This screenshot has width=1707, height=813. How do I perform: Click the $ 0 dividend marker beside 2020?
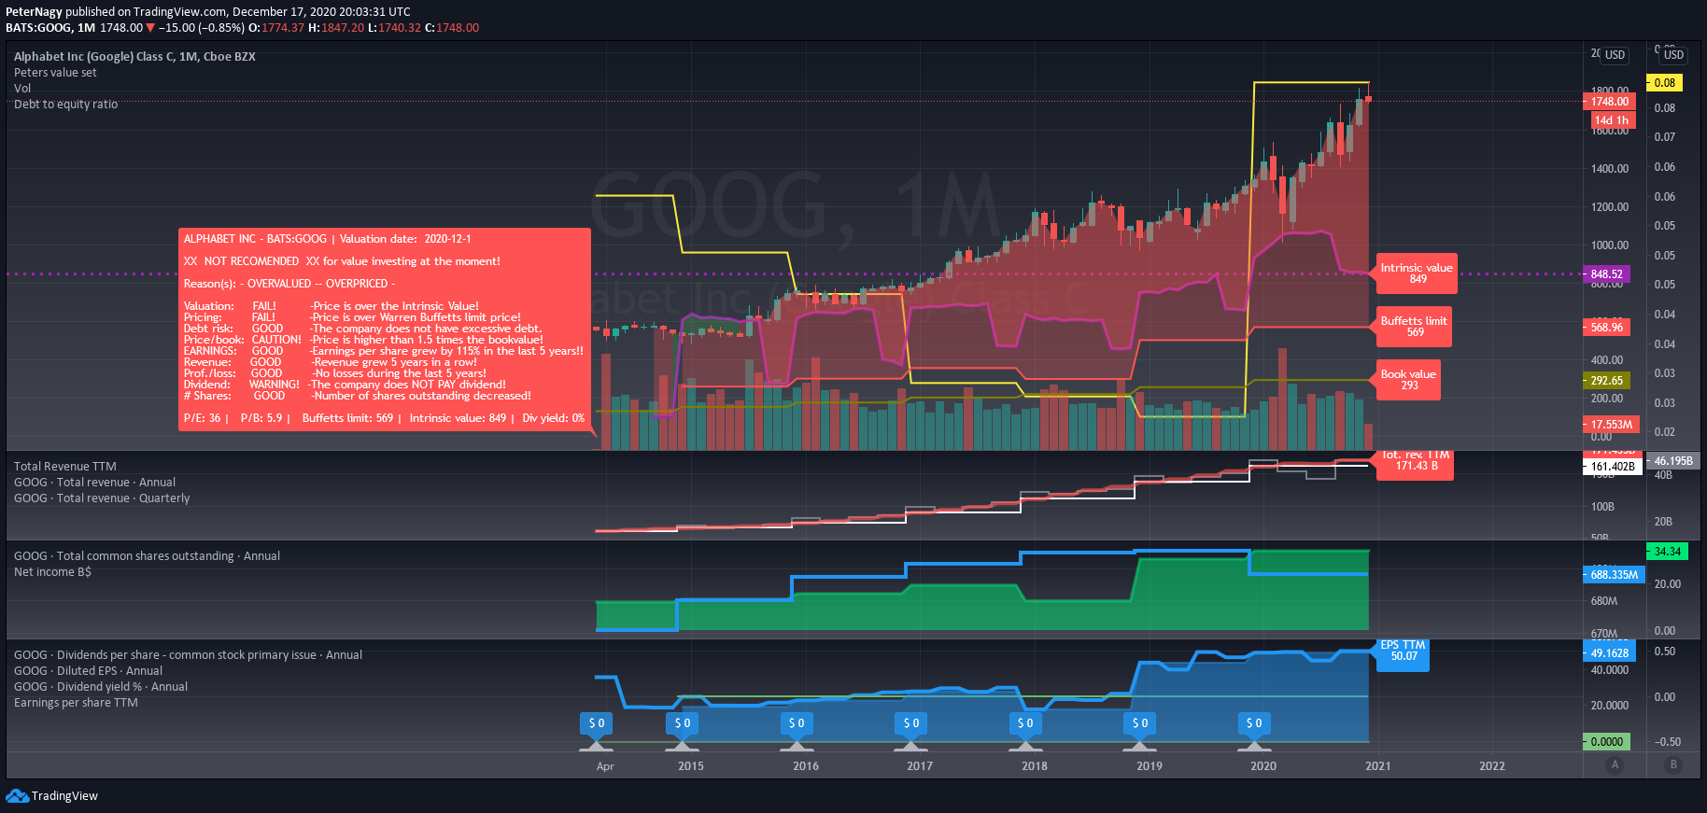[x=1254, y=723]
